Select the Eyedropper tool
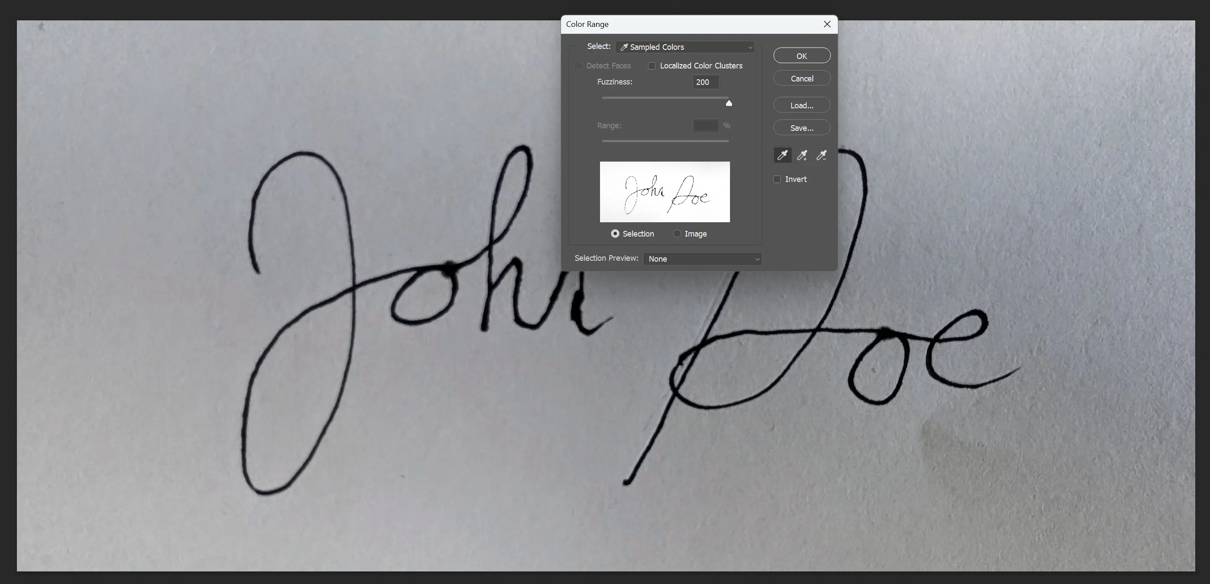Image resolution: width=1210 pixels, height=584 pixels. 782,155
